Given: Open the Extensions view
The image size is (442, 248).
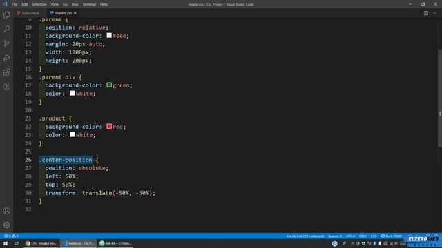Looking at the screenshot, I should click(x=6, y=72).
